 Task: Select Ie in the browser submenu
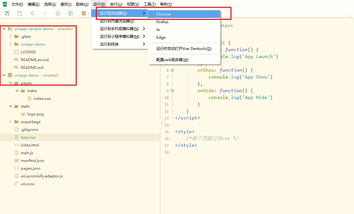point(184,29)
